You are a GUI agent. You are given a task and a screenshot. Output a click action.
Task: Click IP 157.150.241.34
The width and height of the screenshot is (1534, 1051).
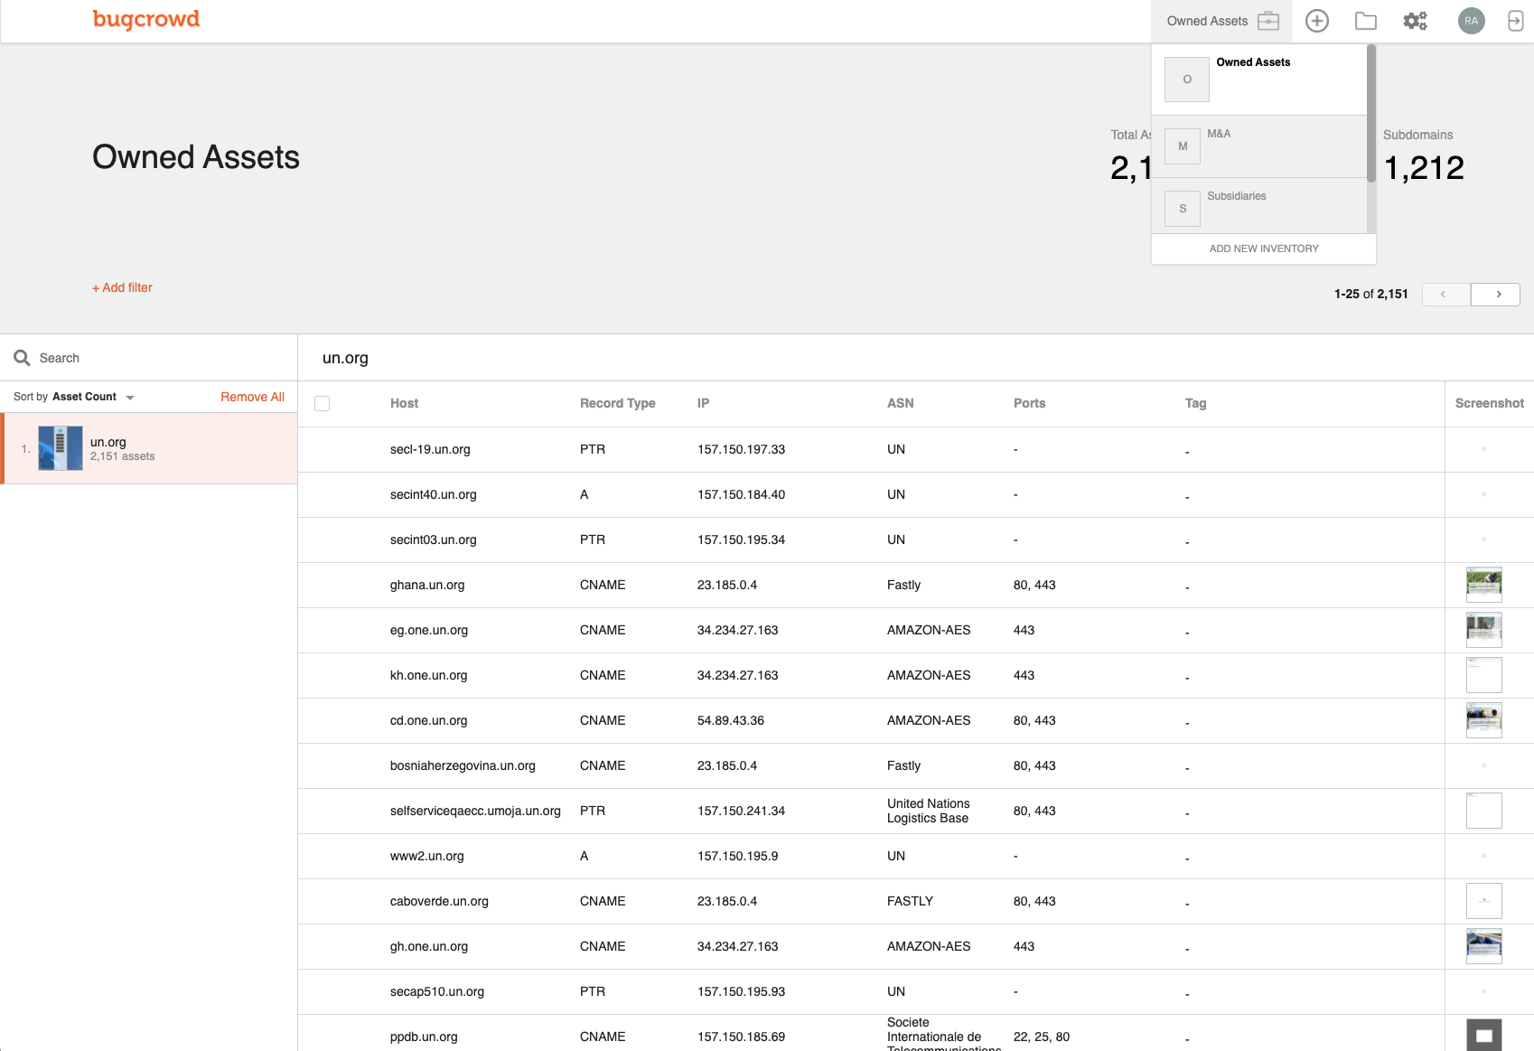pos(741,811)
